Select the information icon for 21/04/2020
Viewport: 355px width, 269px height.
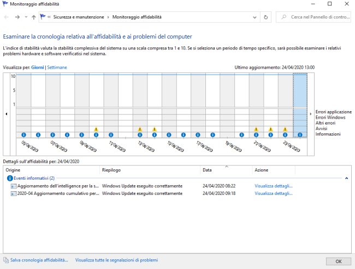[256, 135]
